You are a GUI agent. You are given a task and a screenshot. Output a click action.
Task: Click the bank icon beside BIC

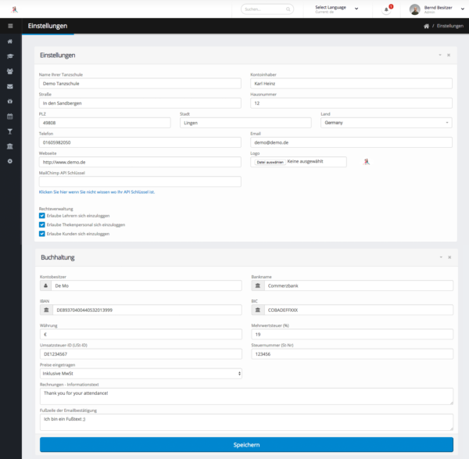257,310
